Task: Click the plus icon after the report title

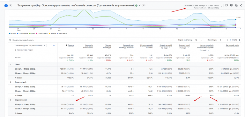Action: (x=144, y=6)
